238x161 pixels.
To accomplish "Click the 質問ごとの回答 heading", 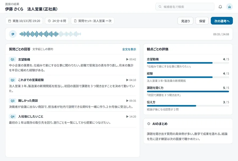I will pos(19,49).
